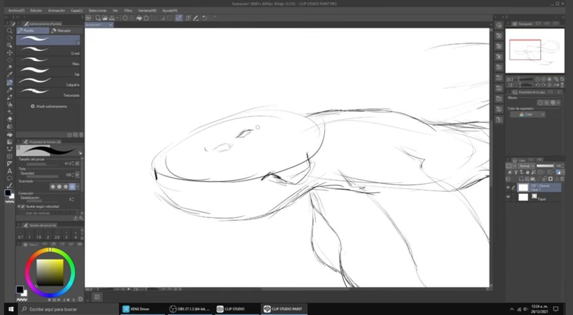Image resolution: width=573 pixels, height=315 pixels.
Task: Click the zoom in icon in Navigator
Action: click(543, 79)
